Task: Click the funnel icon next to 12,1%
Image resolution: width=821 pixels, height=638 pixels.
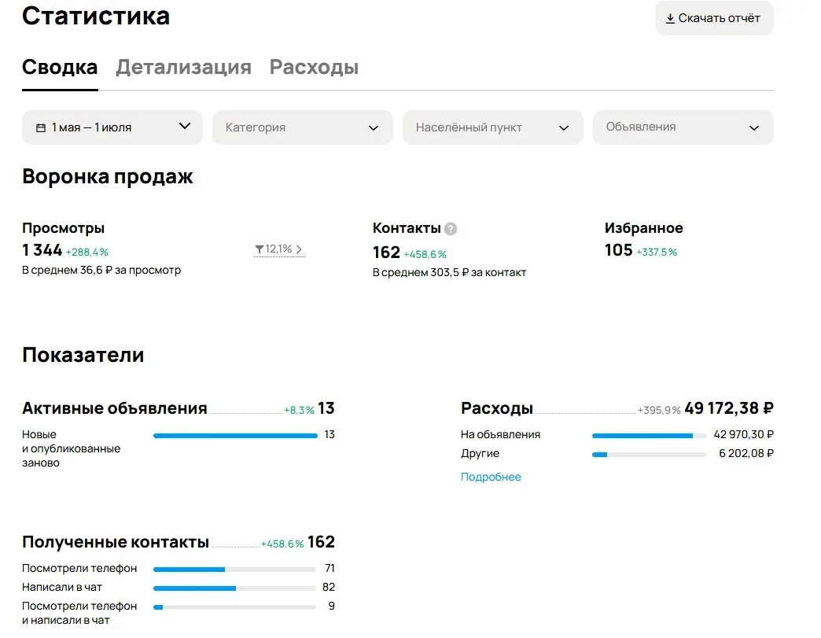Action: click(260, 249)
